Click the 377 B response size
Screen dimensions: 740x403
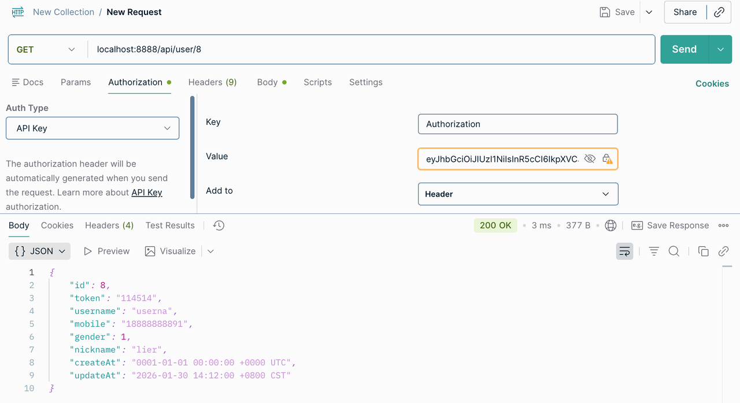[578, 225]
